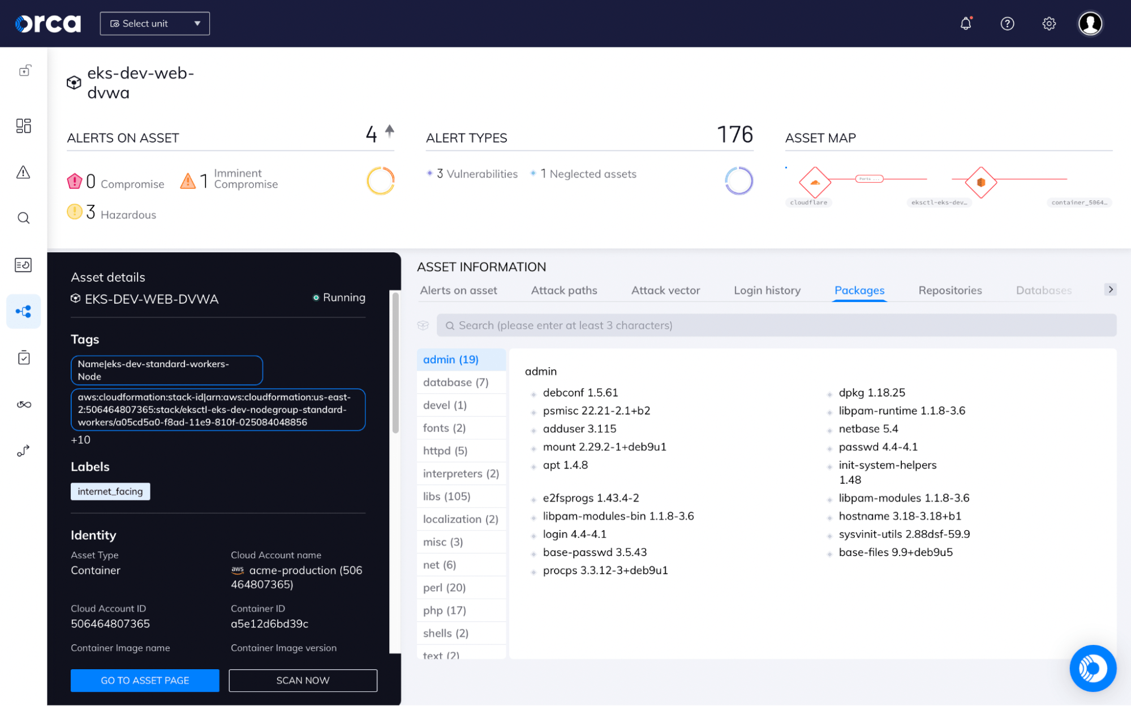Select the internet_facing label
This screenshot has width=1131, height=706.
pyautogui.click(x=110, y=491)
